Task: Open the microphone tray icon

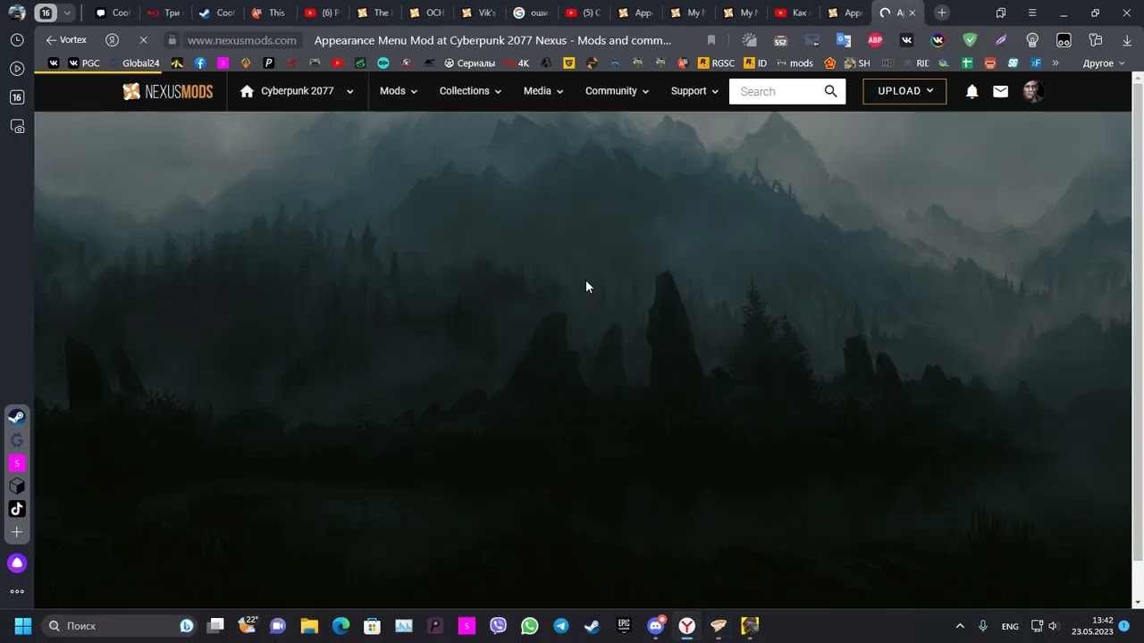Action: point(983,626)
